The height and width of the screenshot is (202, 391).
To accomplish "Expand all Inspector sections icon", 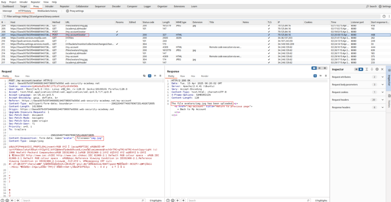I will click(x=367, y=69).
